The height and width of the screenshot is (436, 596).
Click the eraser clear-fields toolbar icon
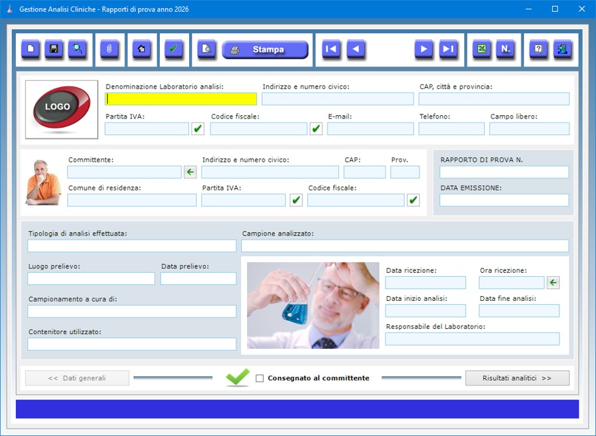pyautogui.click(x=141, y=49)
